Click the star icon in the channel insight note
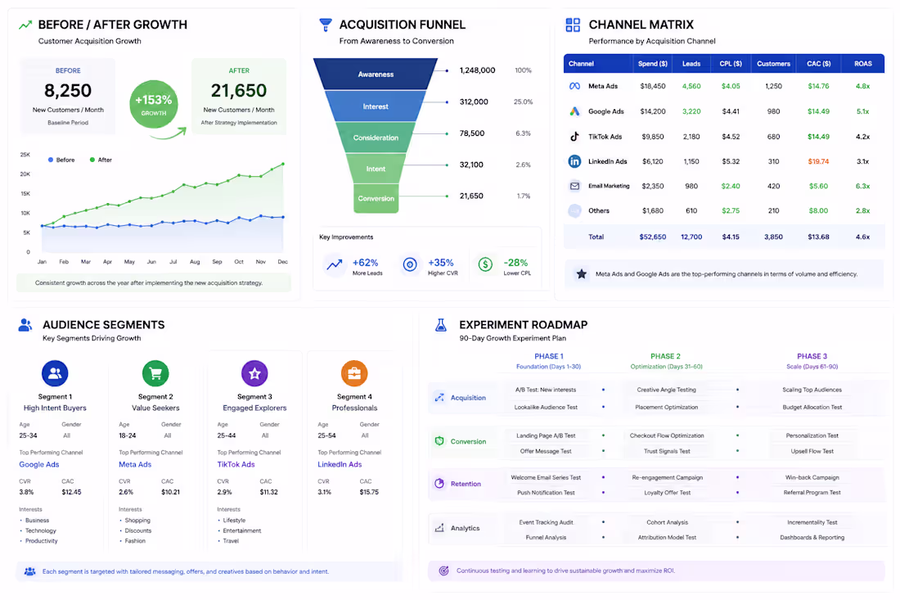900x600 pixels. click(582, 274)
